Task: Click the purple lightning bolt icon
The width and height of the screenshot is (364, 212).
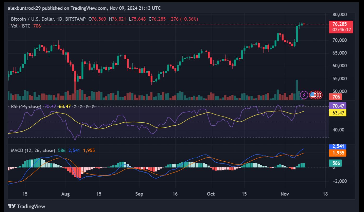Action: (304, 95)
